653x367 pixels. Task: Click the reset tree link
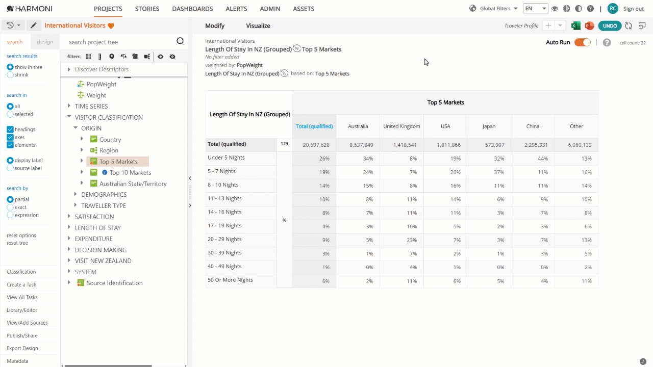point(17,243)
